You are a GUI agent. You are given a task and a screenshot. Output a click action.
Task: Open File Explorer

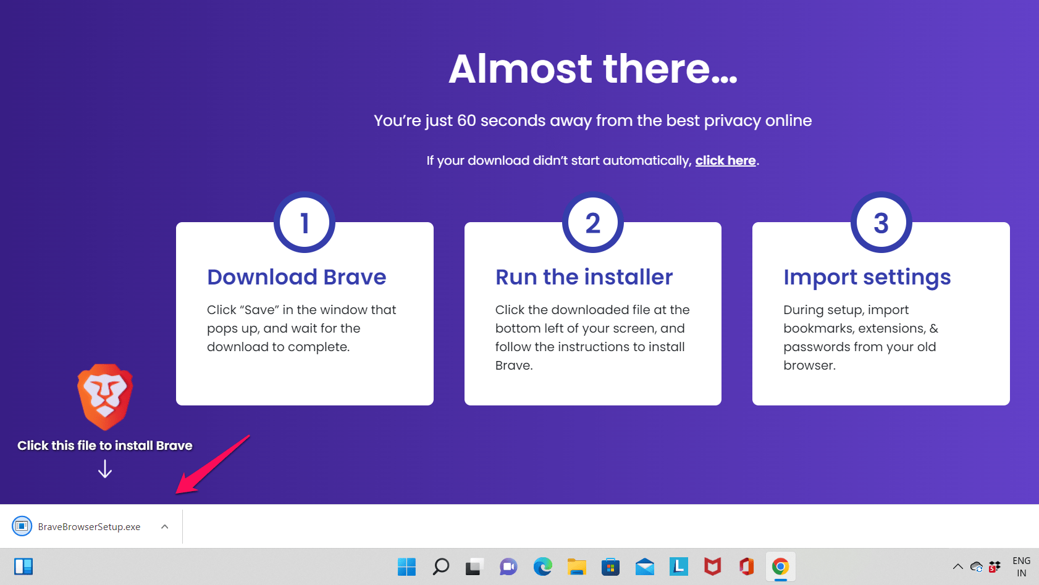[x=576, y=566]
